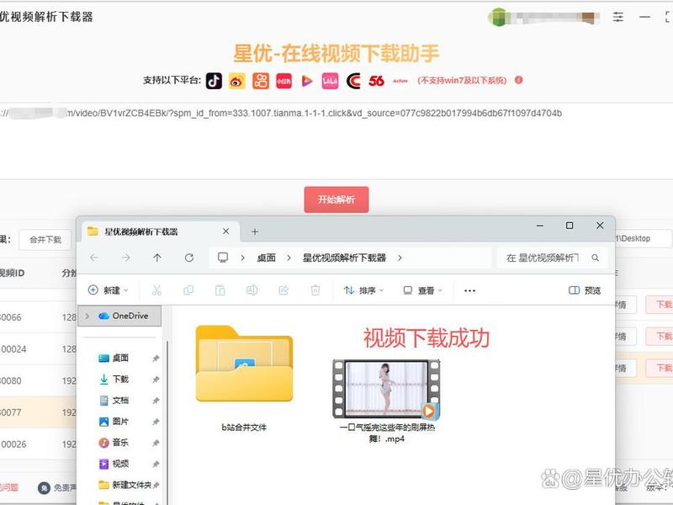Open 新建文件夹 in the sidebar
Screen dimensions: 673x505
point(125,485)
